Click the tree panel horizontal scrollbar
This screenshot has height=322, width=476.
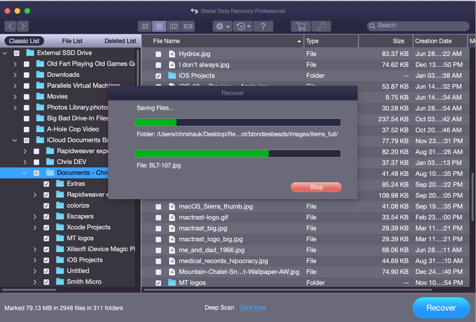point(29,290)
